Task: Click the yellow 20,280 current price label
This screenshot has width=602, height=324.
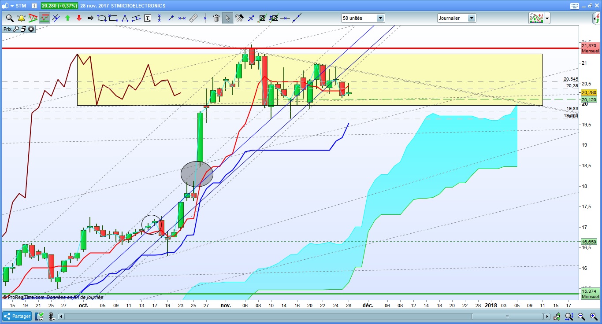Action: [589, 92]
